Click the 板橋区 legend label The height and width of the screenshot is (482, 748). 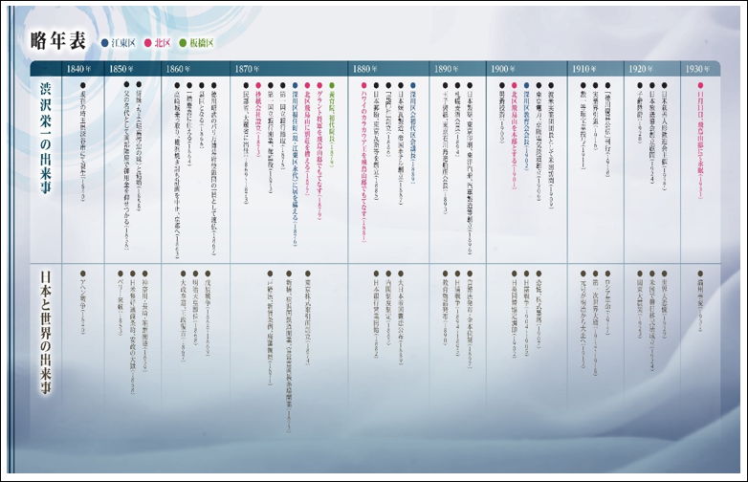[201, 43]
